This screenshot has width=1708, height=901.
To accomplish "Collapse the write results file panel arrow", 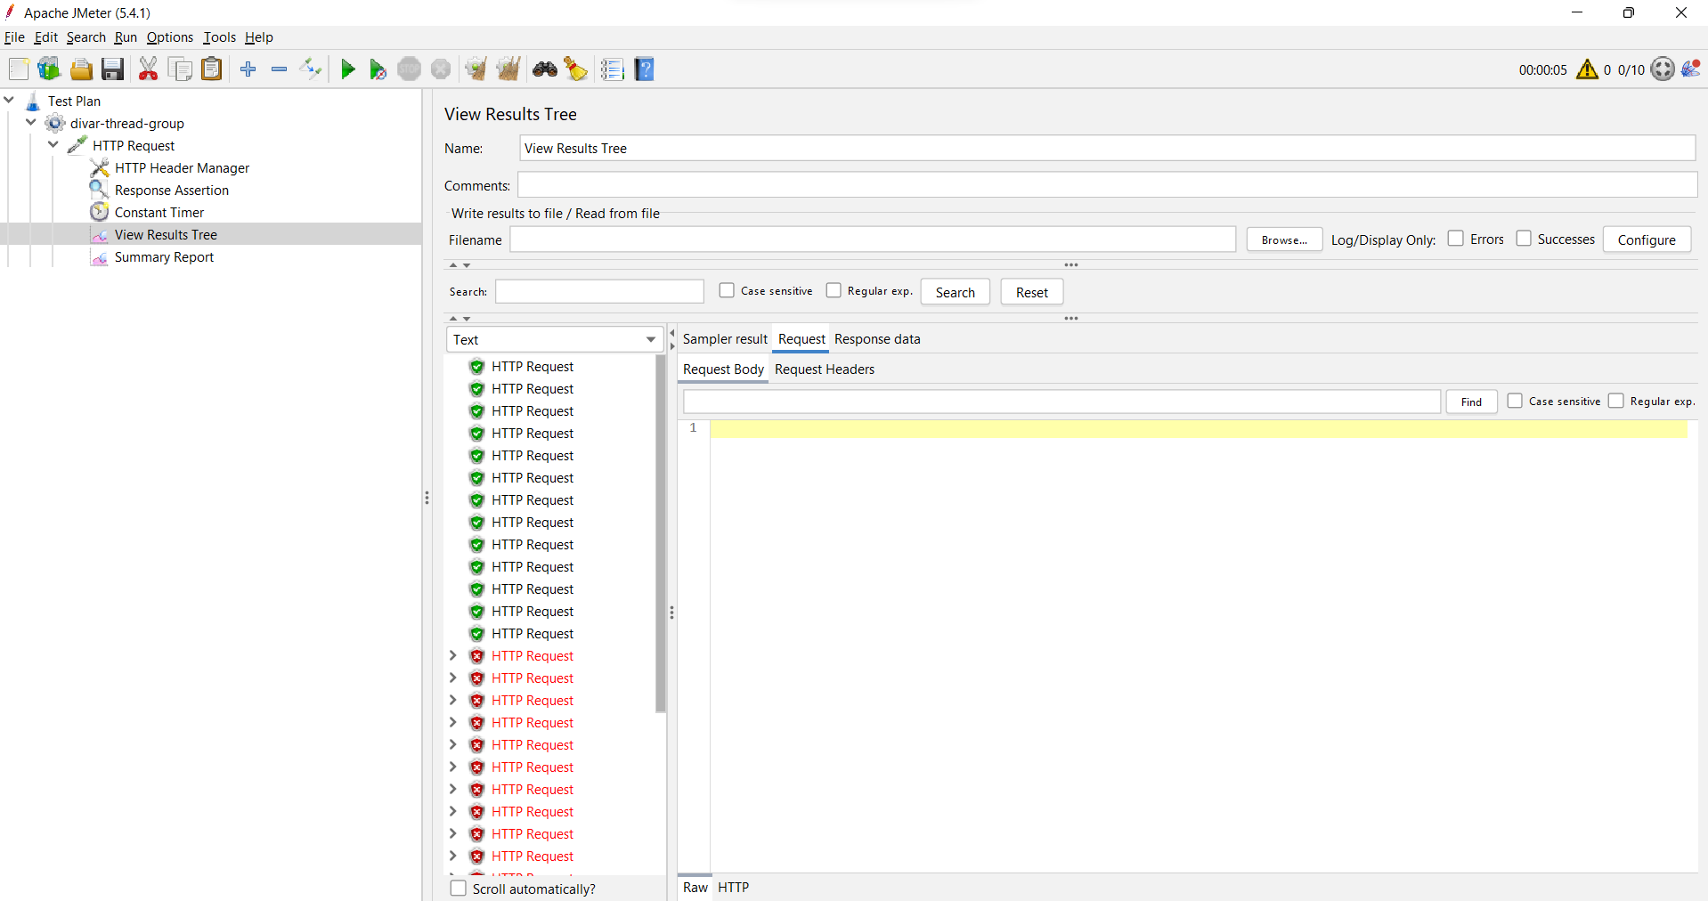I will pos(453,265).
